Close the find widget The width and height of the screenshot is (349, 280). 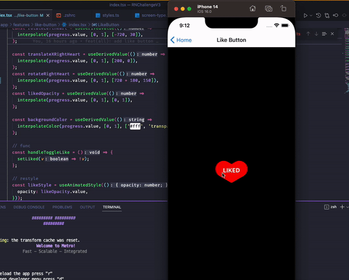[332, 34]
